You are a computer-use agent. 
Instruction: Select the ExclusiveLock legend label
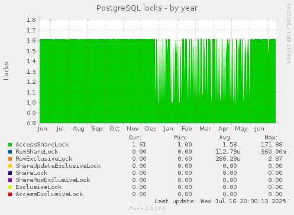[x=38, y=187]
